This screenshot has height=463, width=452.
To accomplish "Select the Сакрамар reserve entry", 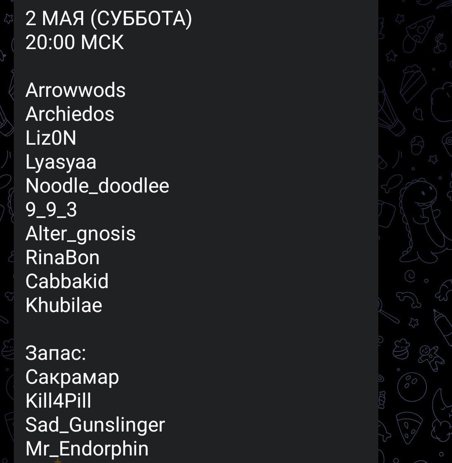I will (x=72, y=377).
